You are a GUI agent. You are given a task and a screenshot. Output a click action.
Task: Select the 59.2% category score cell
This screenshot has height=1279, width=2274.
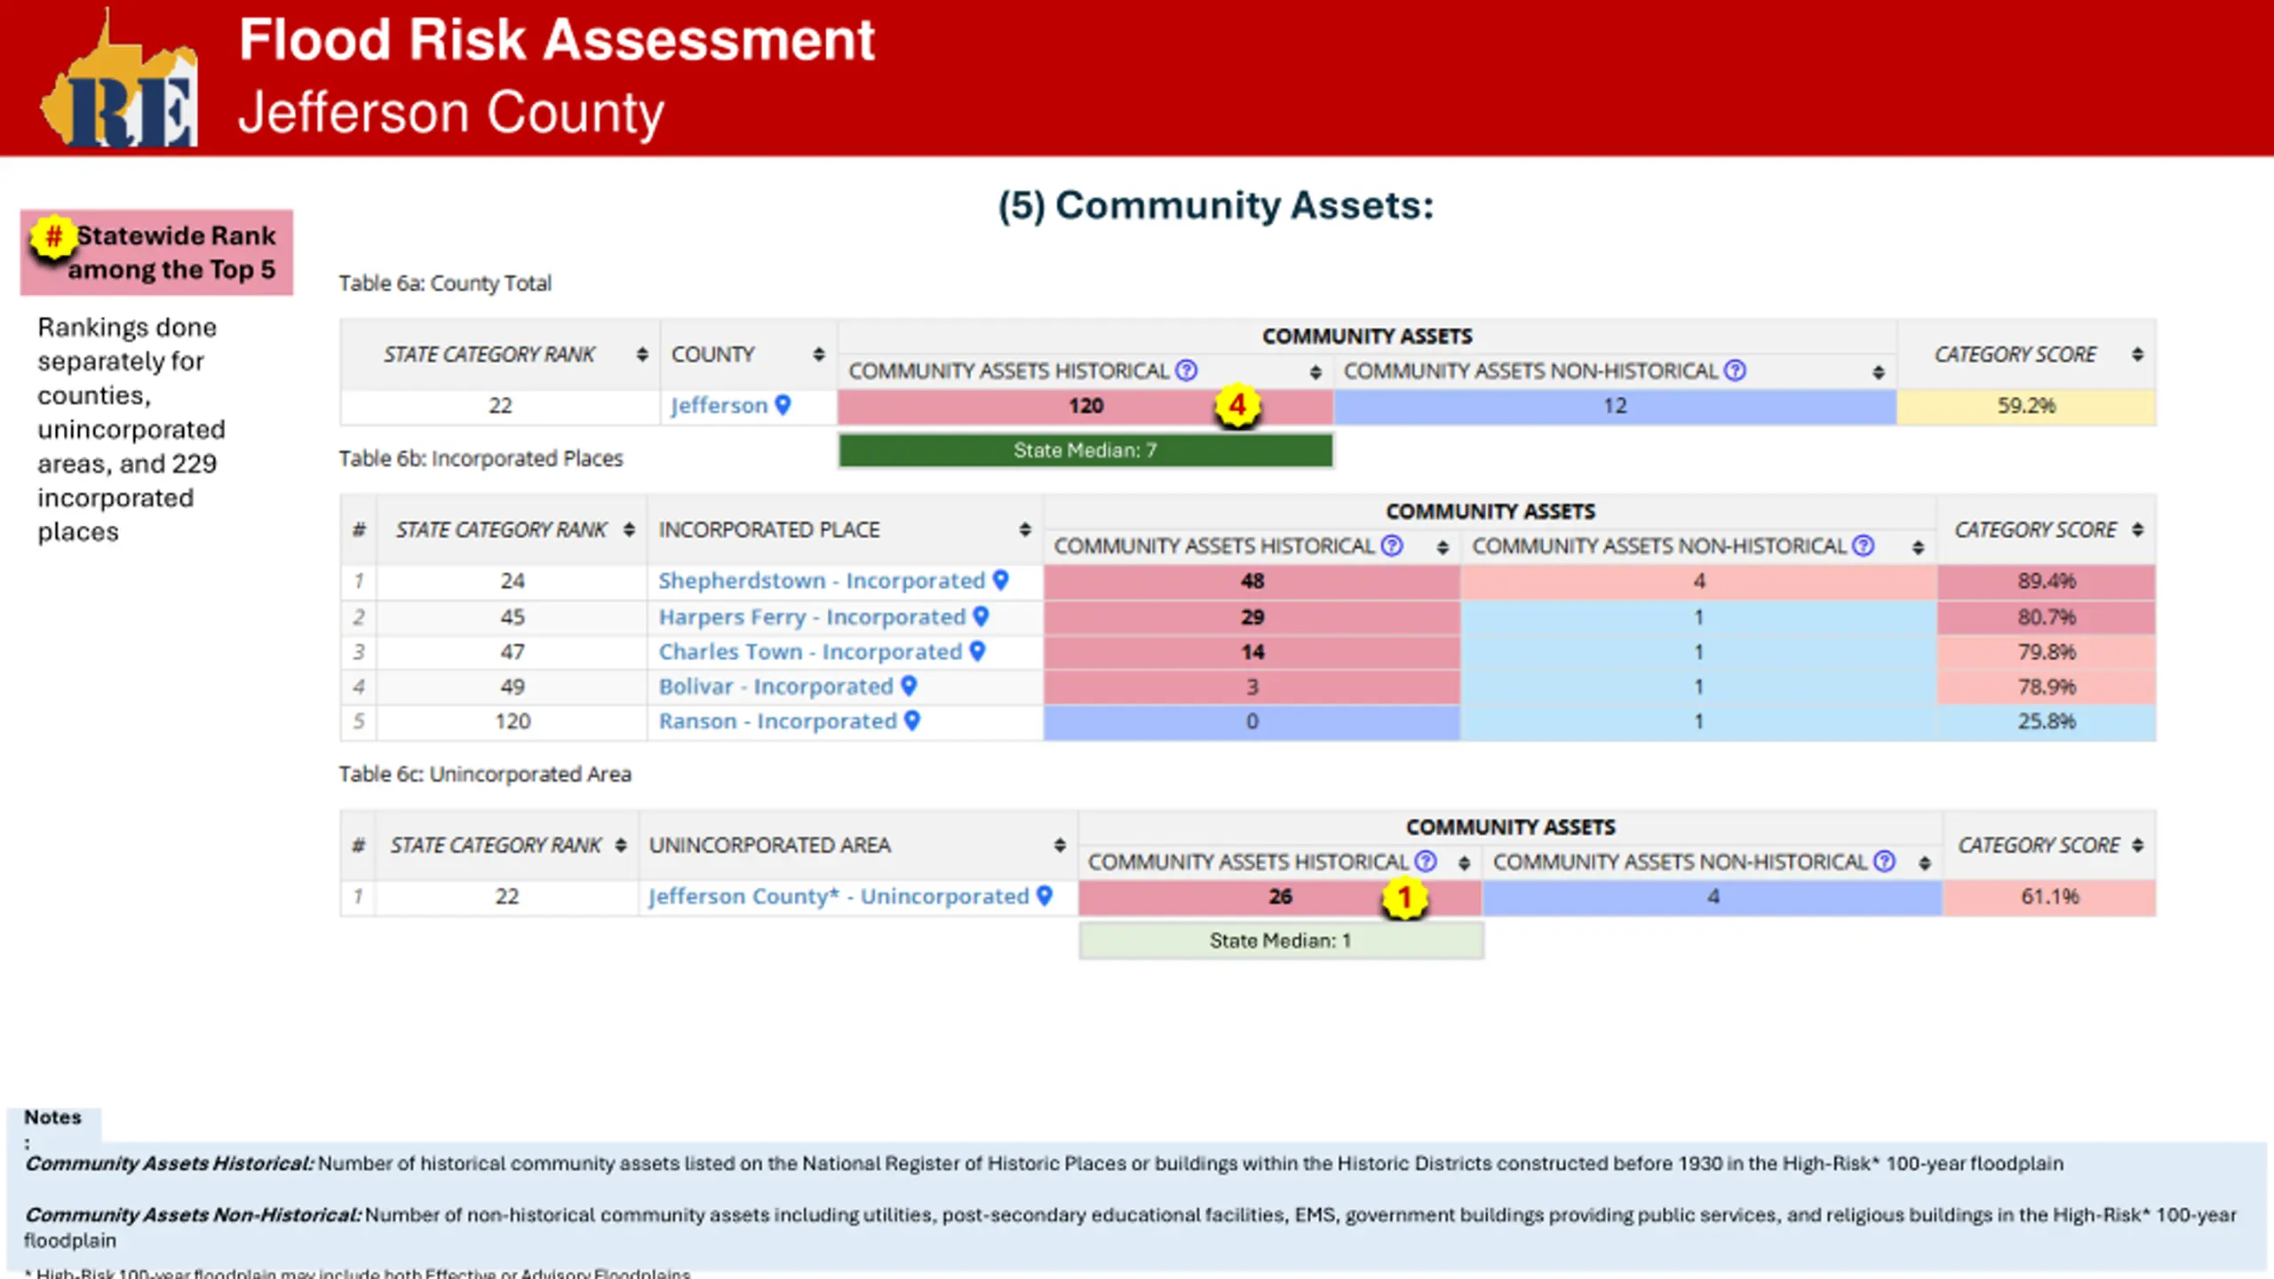(2026, 406)
